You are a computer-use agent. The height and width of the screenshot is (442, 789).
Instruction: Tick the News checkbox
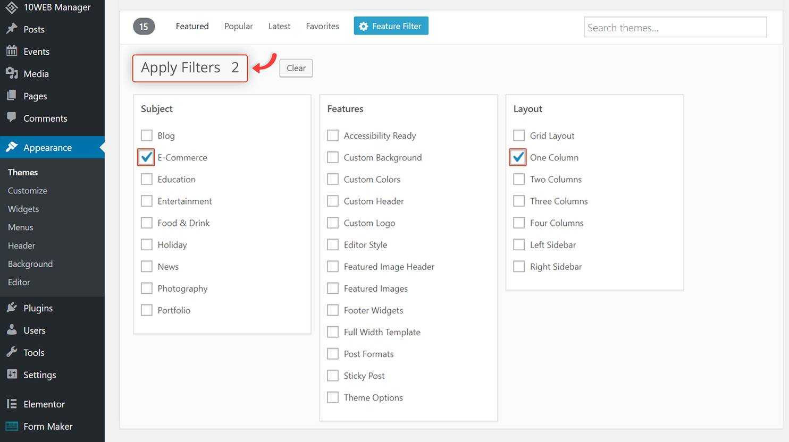coord(147,266)
